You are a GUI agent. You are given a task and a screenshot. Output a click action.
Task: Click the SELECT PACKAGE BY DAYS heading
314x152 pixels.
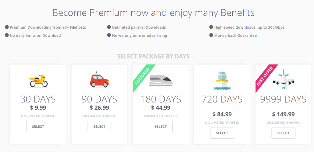(x=153, y=56)
